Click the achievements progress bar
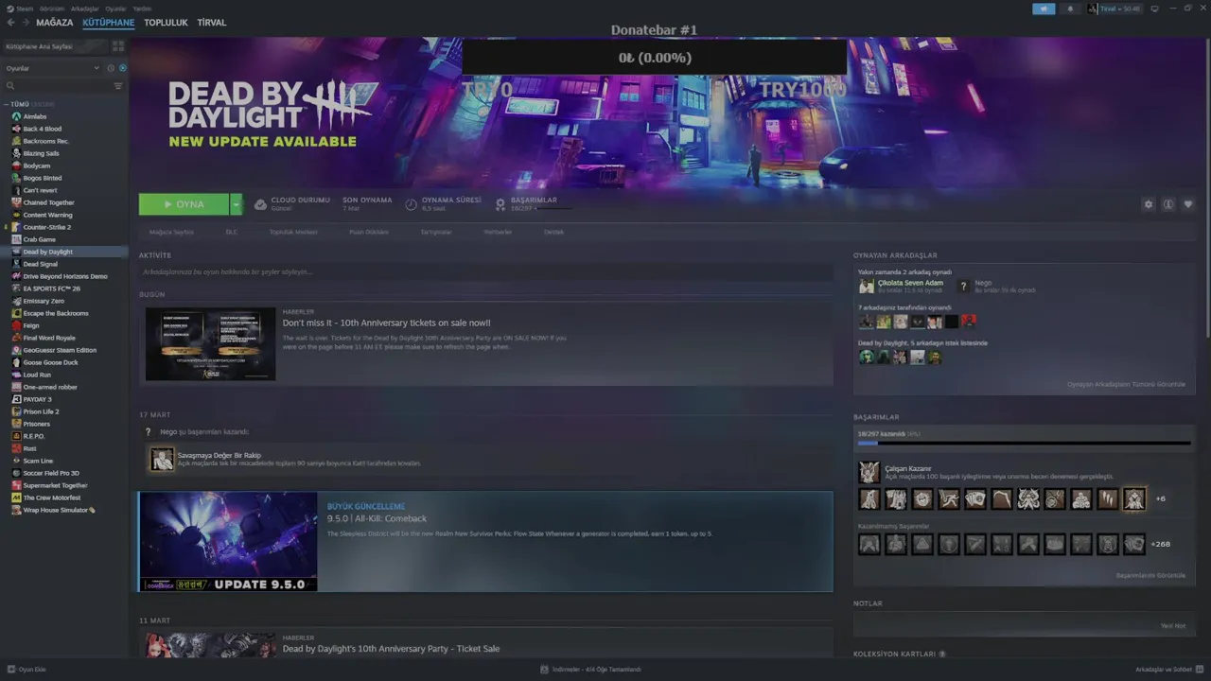Viewport: 1211px width, 681px height. (x=1024, y=443)
